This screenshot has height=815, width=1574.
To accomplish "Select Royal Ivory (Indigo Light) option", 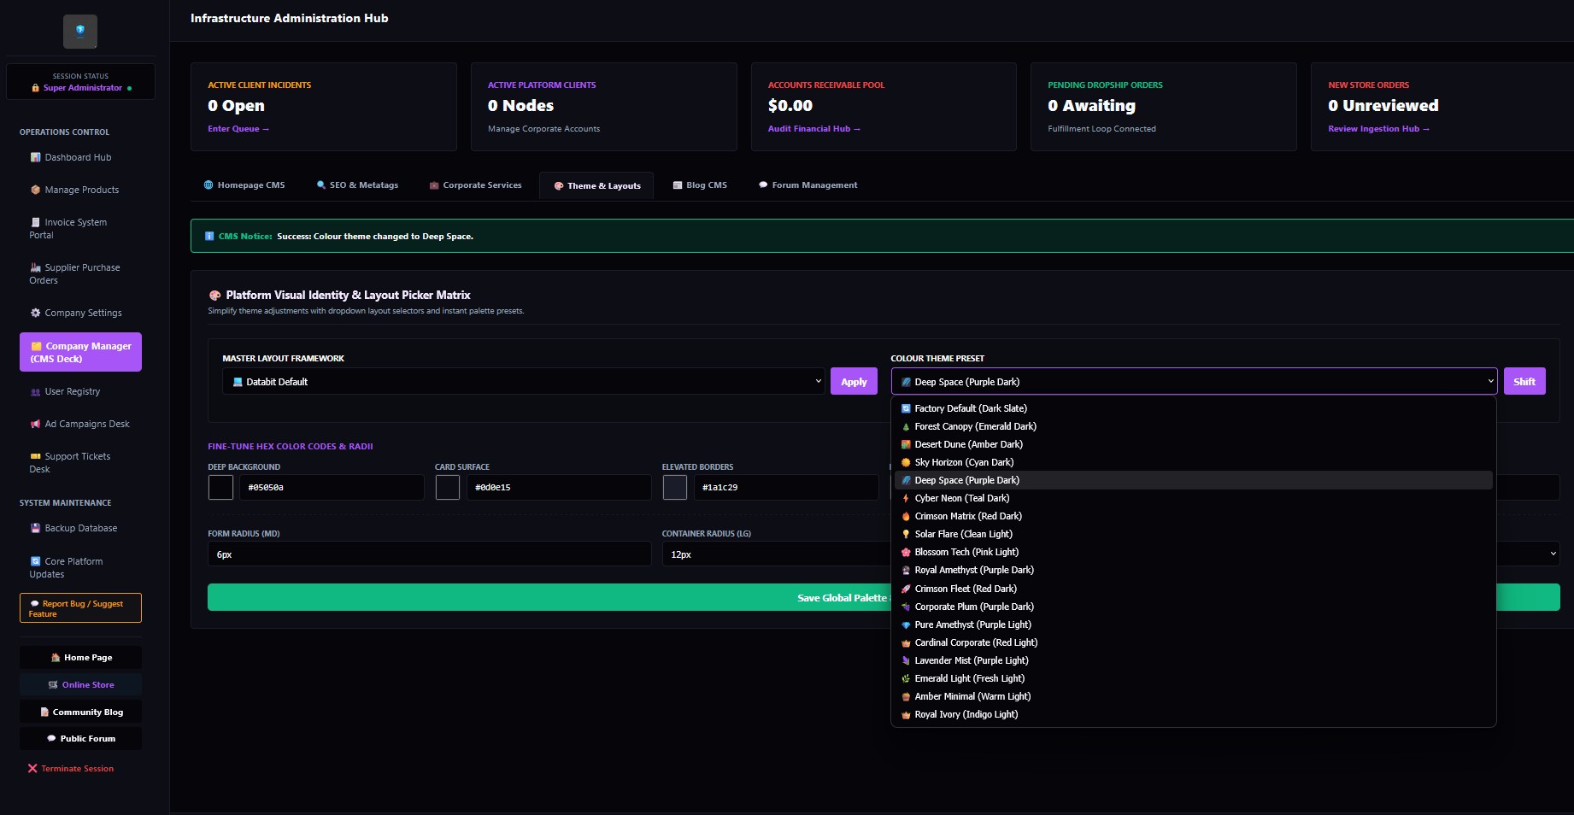I will (x=1193, y=714).
